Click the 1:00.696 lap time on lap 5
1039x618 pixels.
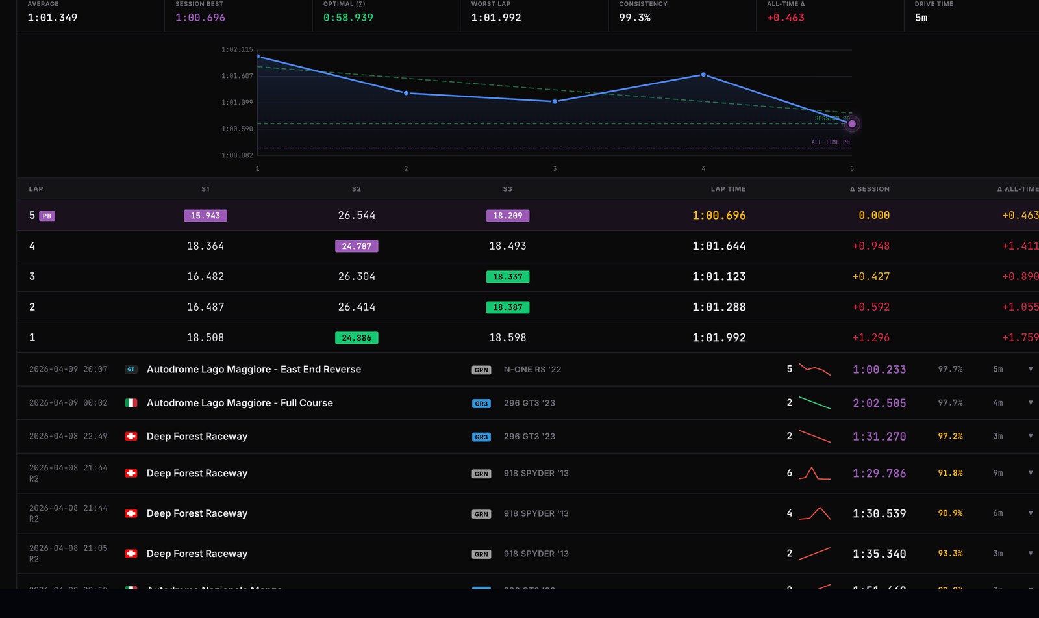click(719, 216)
